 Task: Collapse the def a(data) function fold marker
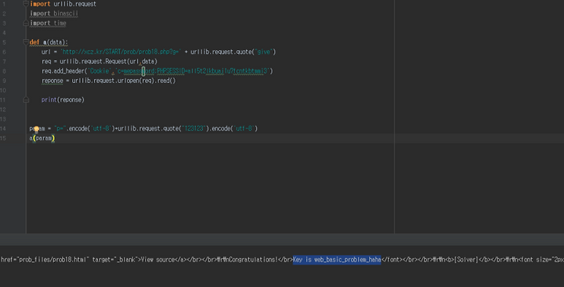[26, 42]
